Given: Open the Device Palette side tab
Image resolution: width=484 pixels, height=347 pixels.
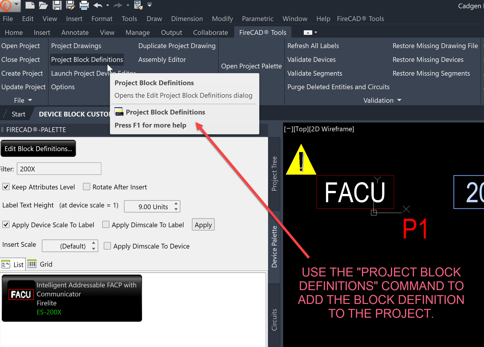Looking at the screenshot, I should (x=275, y=247).
